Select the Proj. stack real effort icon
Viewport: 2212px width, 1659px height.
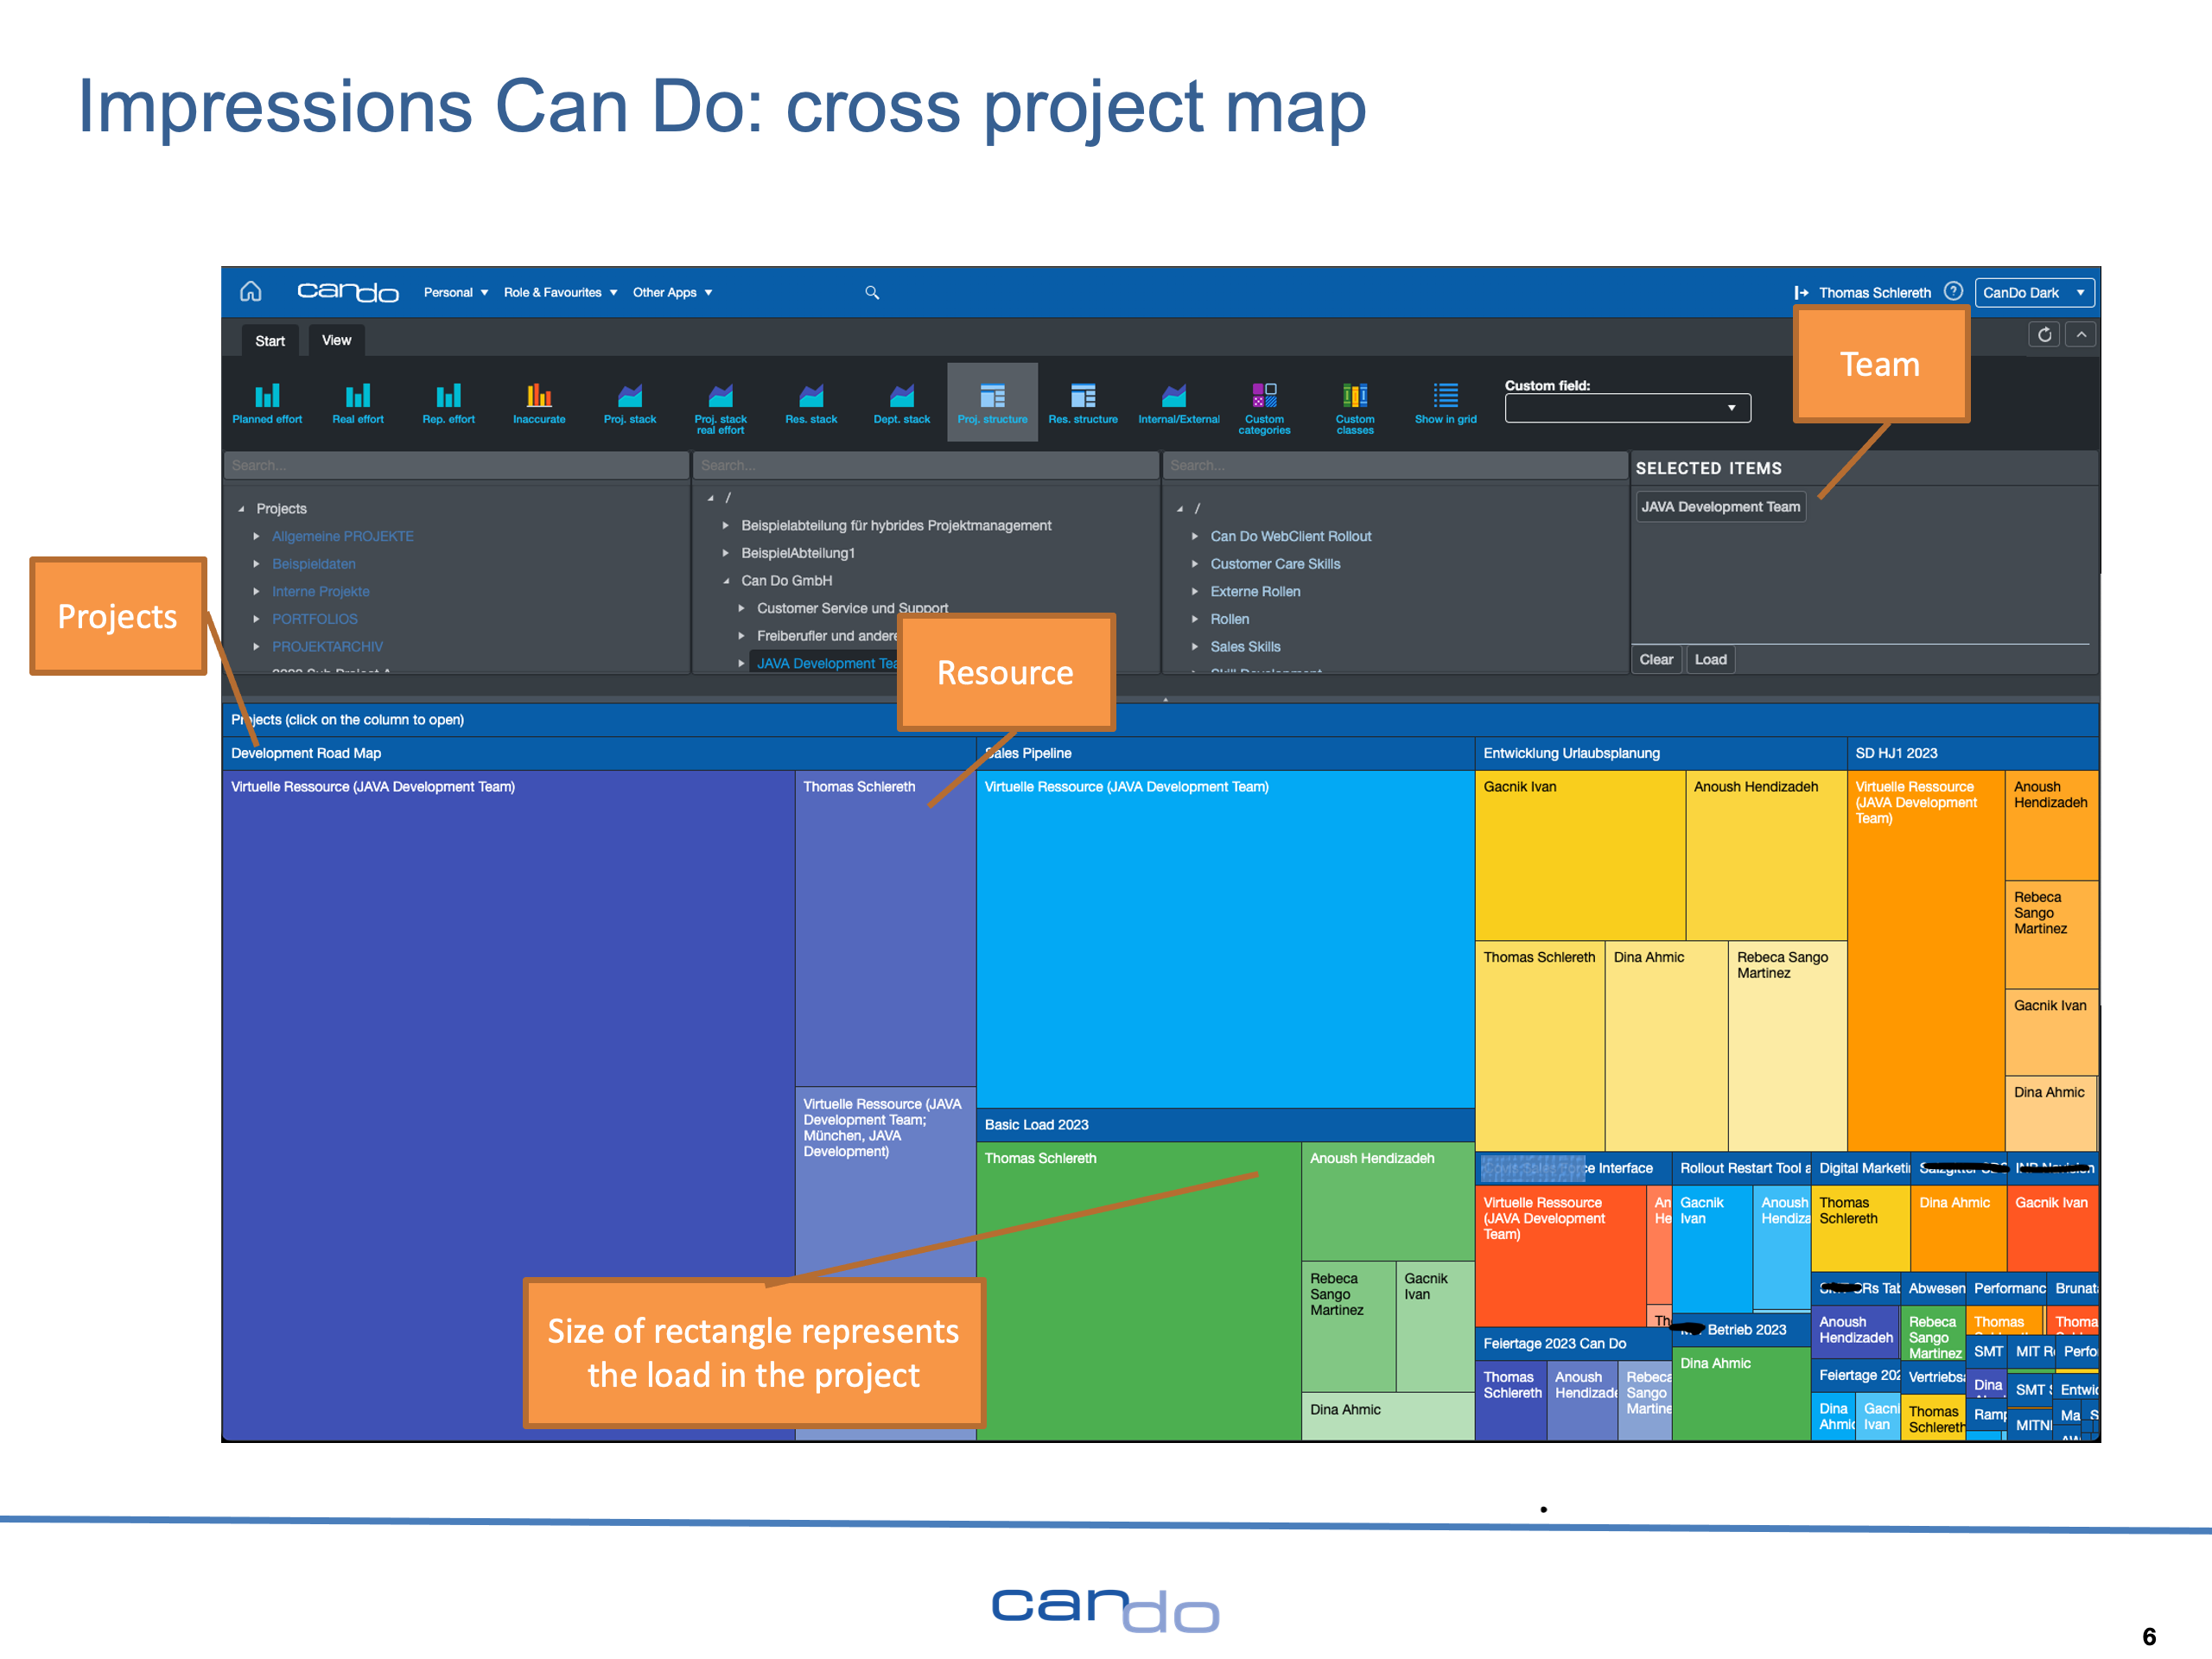(x=720, y=408)
